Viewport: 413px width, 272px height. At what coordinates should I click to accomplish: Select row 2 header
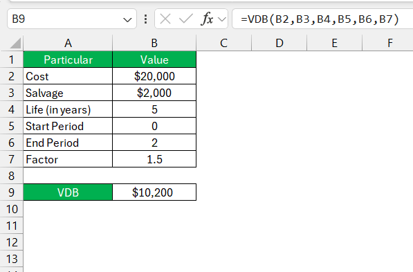tap(11, 76)
